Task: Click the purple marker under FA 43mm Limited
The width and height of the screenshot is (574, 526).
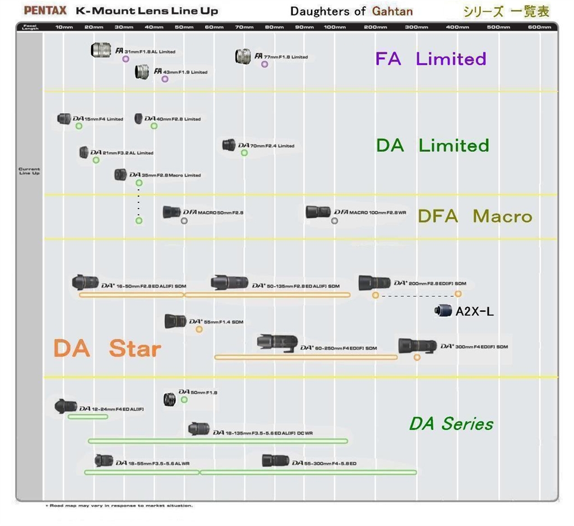Action: coord(165,79)
